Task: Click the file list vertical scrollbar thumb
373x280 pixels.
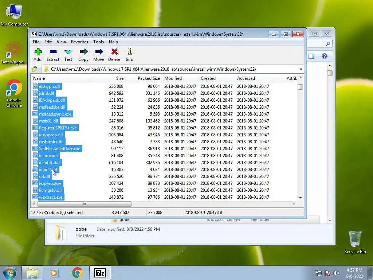Action: [301, 87]
